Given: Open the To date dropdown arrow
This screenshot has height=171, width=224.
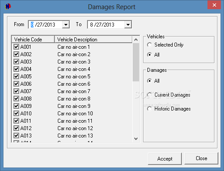Looking at the screenshot, I should (x=128, y=25).
